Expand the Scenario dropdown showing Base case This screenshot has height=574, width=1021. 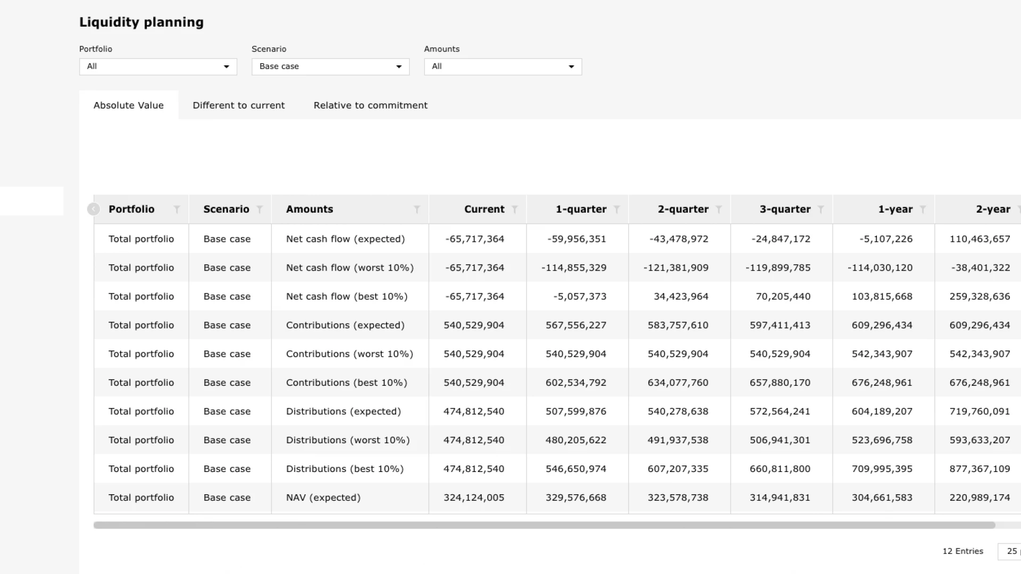tap(330, 66)
